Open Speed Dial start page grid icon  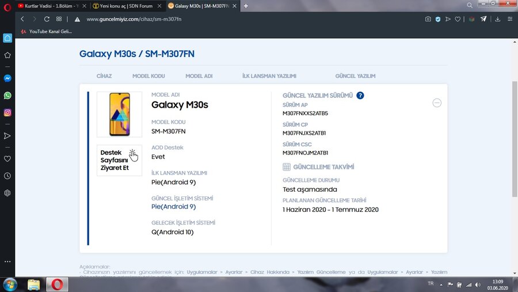tap(59, 19)
